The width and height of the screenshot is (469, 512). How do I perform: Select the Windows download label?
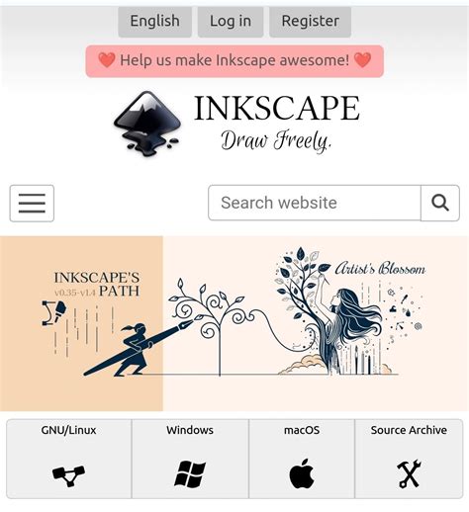[x=190, y=430]
